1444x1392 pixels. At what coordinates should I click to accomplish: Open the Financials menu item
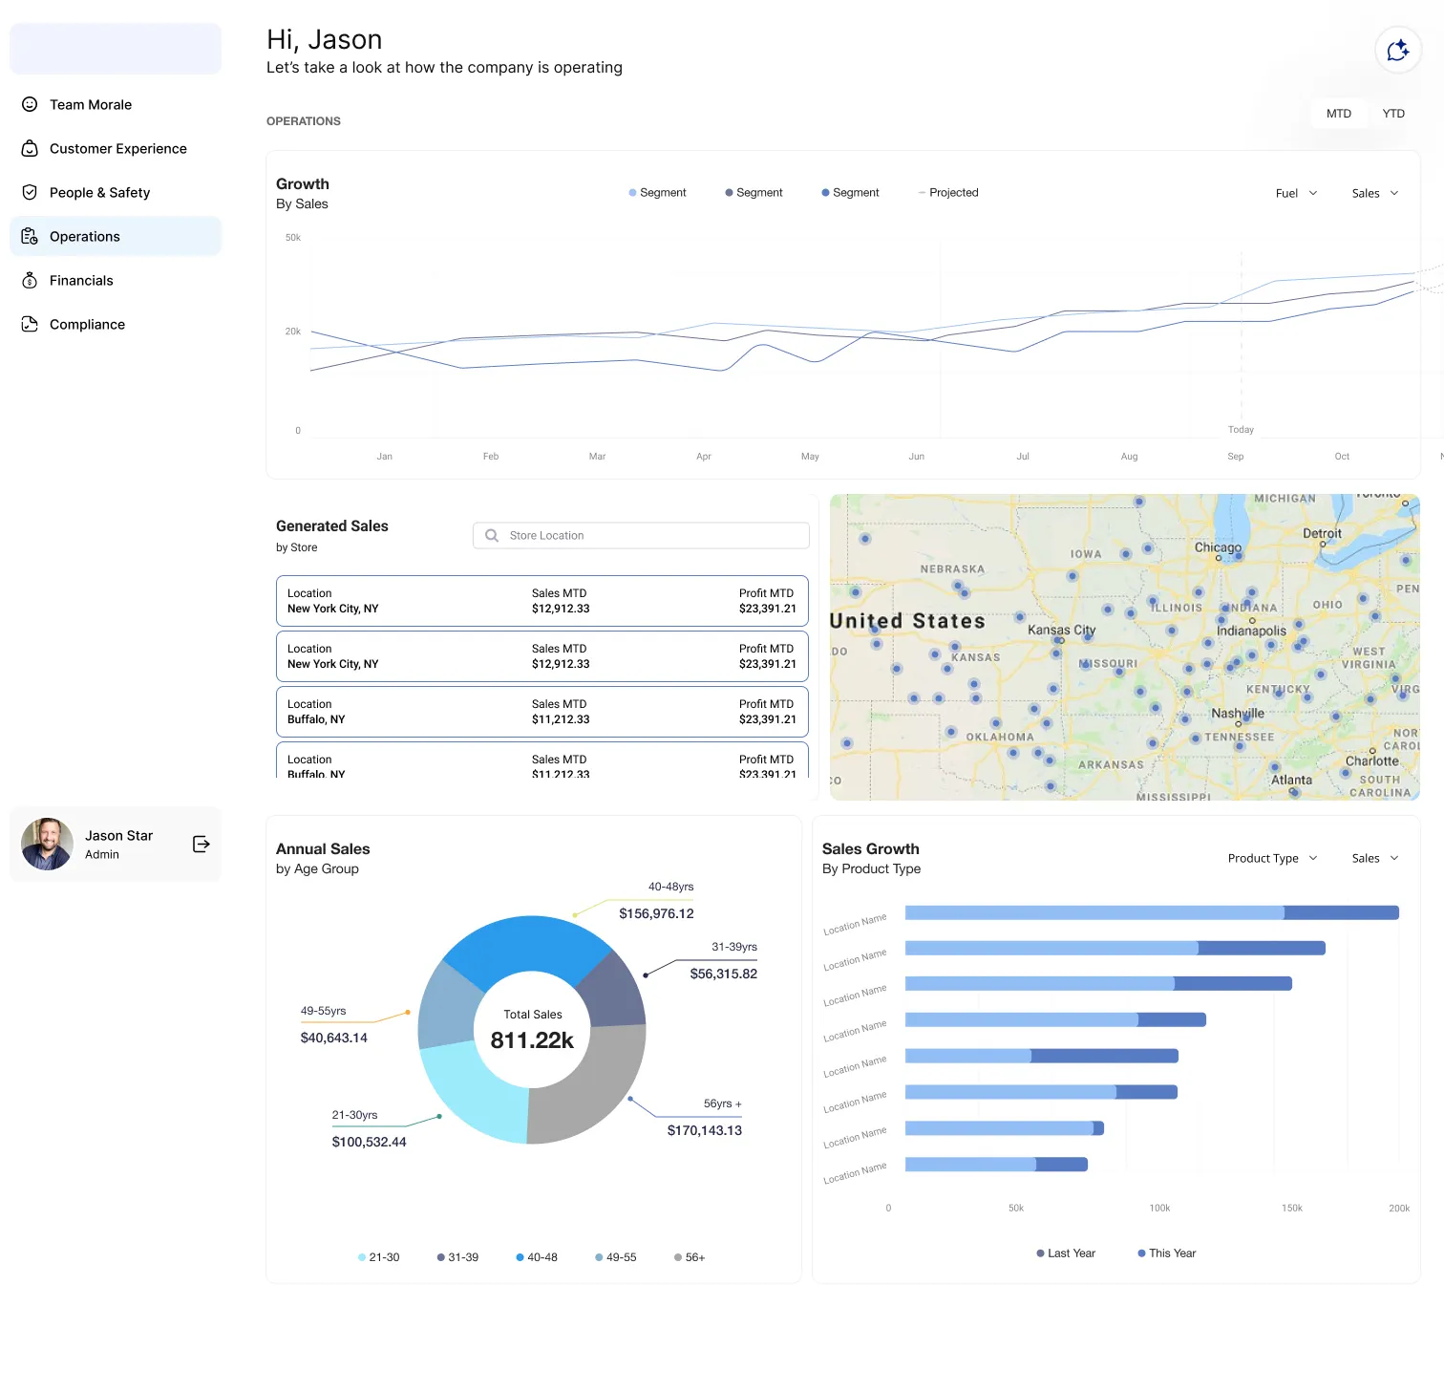click(x=81, y=280)
